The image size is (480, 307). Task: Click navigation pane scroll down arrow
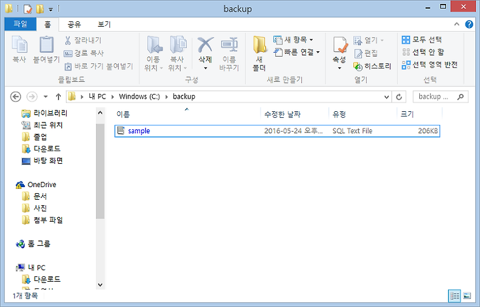click(x=100, y=284)
